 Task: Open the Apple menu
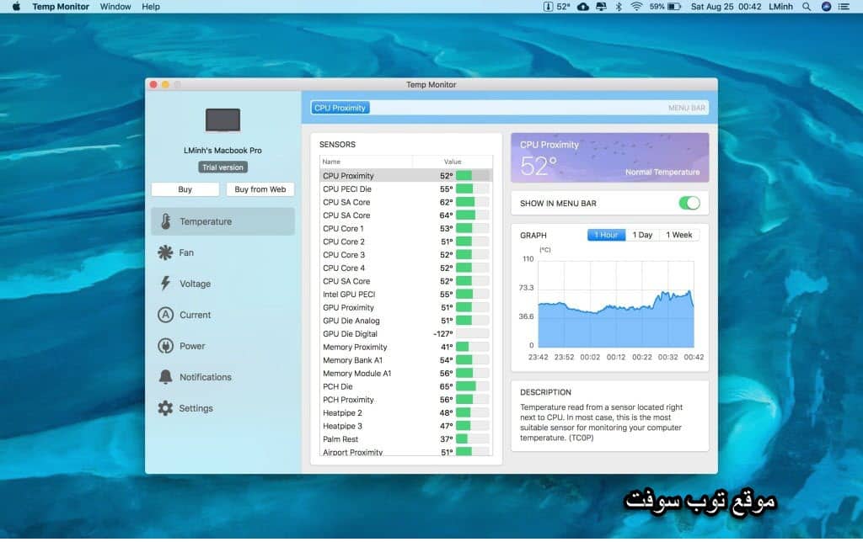[16, 7]
